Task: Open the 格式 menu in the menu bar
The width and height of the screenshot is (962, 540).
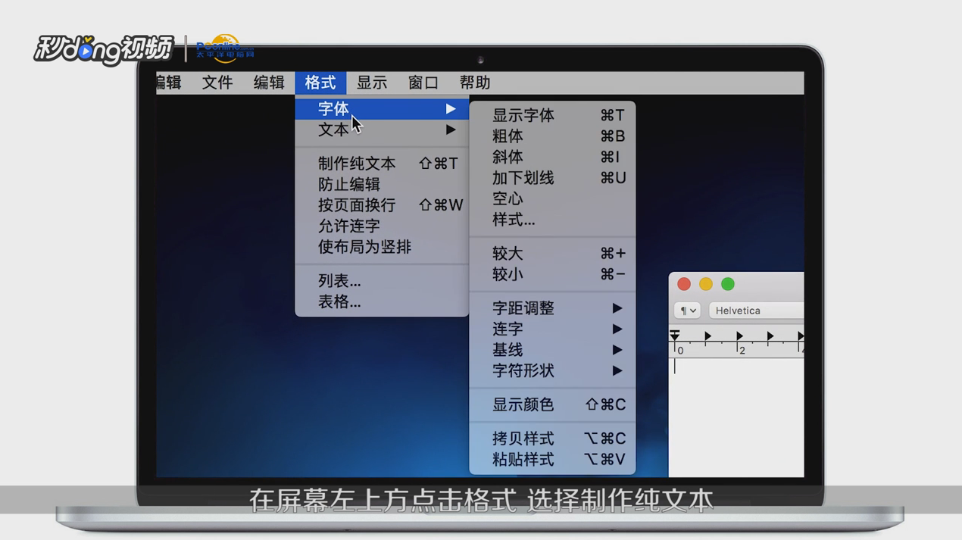Action: tap(320, 83)
